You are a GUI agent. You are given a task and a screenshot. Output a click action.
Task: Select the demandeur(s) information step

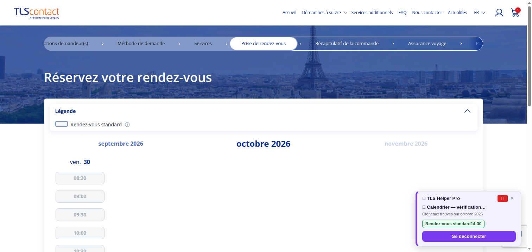[x=66, y=44]
